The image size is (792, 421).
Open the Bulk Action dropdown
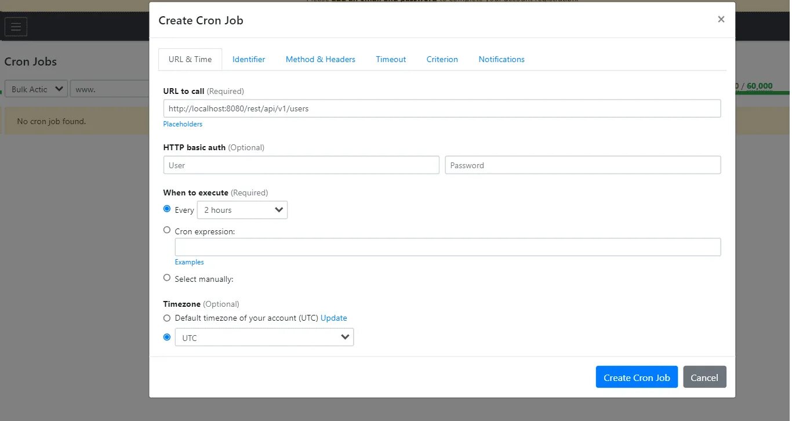(x=36, y=89)
